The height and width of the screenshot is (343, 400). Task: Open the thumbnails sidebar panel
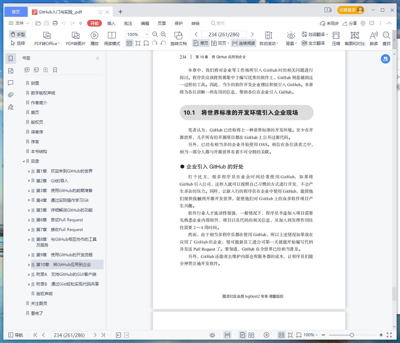coord(11,71)
